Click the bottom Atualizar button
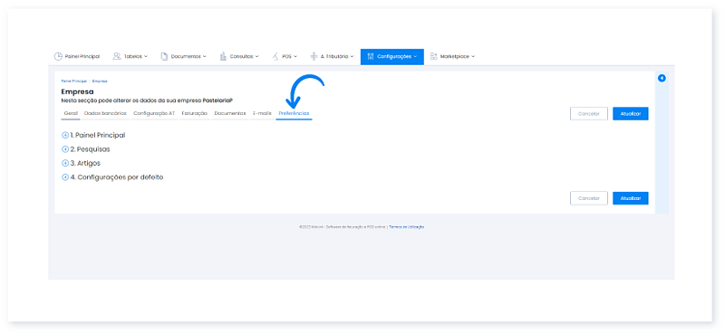 (x=631, y=198)
